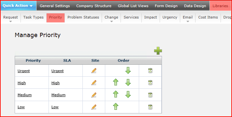The image size is (232, 117).
Task: Click the Site column header
Action: click(x=95, y=60)
